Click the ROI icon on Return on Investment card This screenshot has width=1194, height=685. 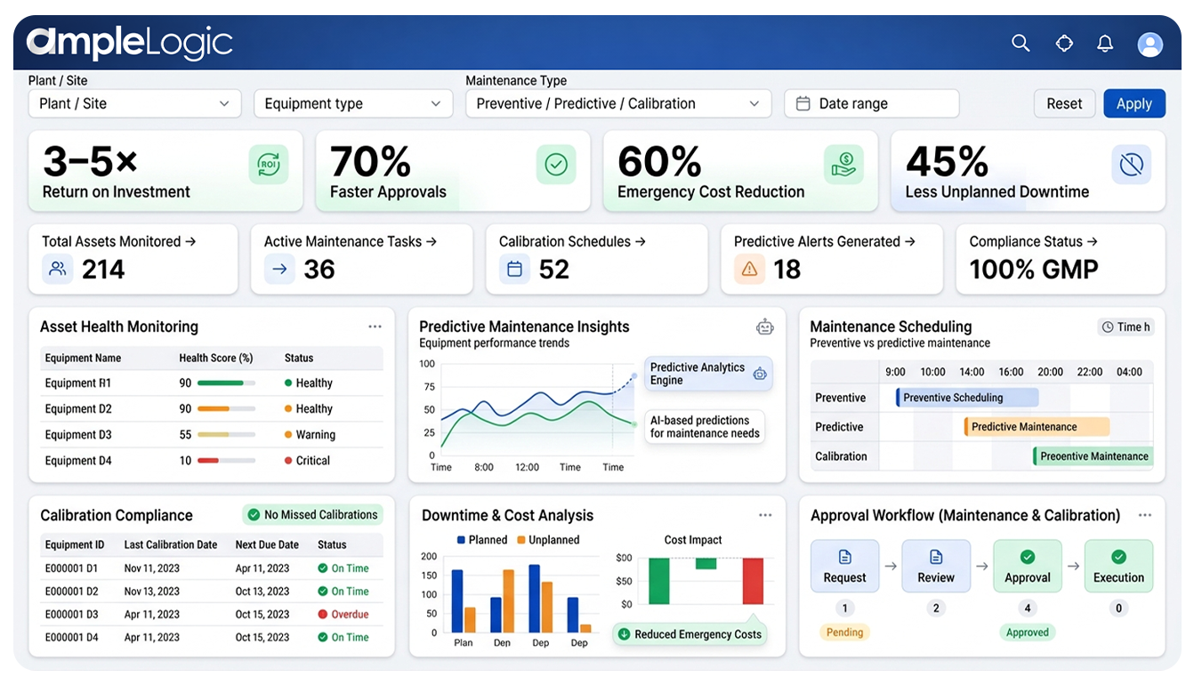pyautogui.click(x=268, y=165)
